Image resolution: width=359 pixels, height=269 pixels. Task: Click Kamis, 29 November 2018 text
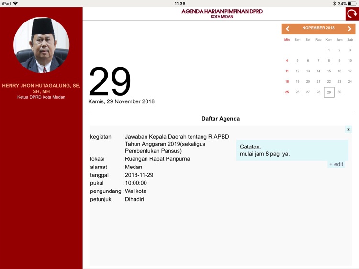[x=122, y=101]
